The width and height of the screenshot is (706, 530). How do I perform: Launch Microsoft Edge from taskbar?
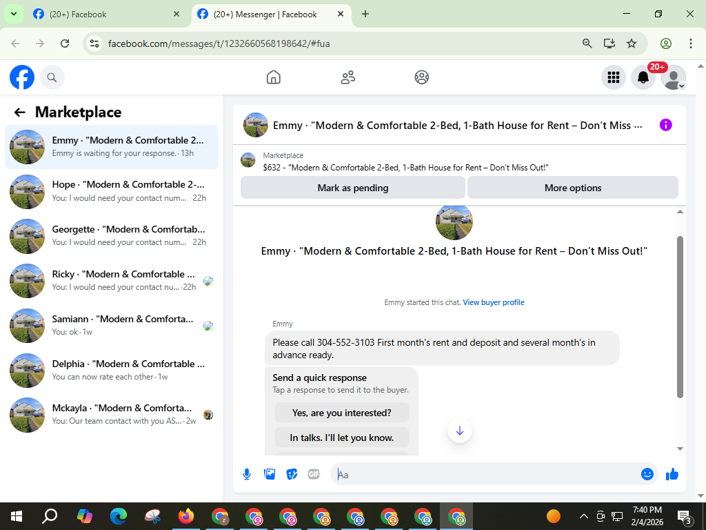point(119,516)
